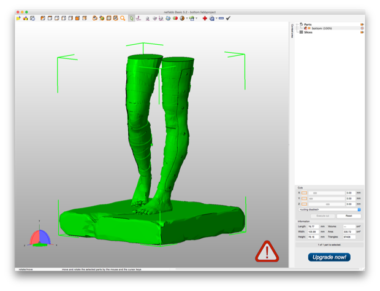
Task: Open a project with the folder icon
Action: point(18,18)
